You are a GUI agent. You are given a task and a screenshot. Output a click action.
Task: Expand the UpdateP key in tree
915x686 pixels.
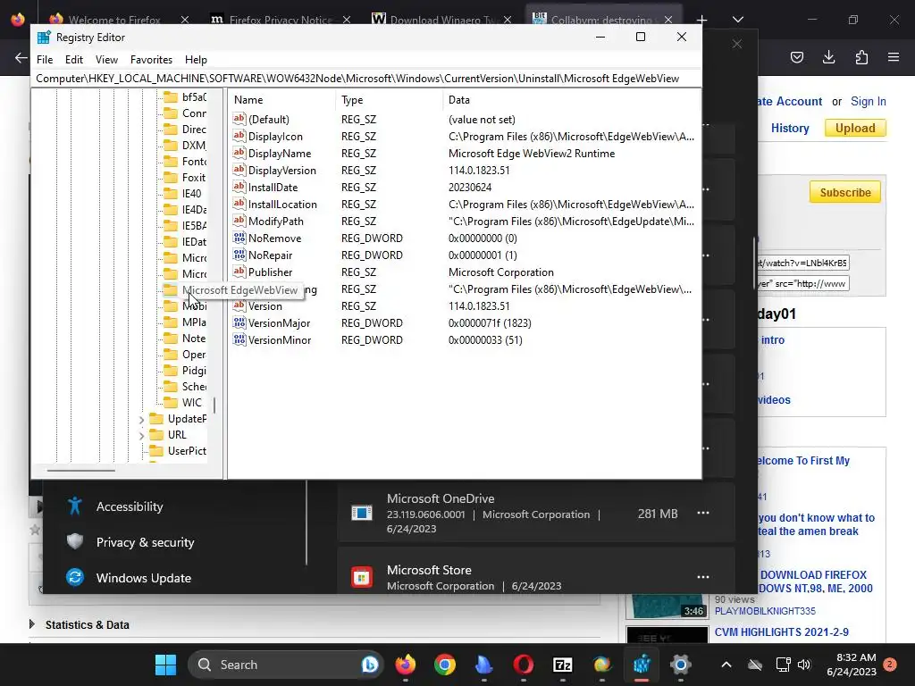pos(141,420)
